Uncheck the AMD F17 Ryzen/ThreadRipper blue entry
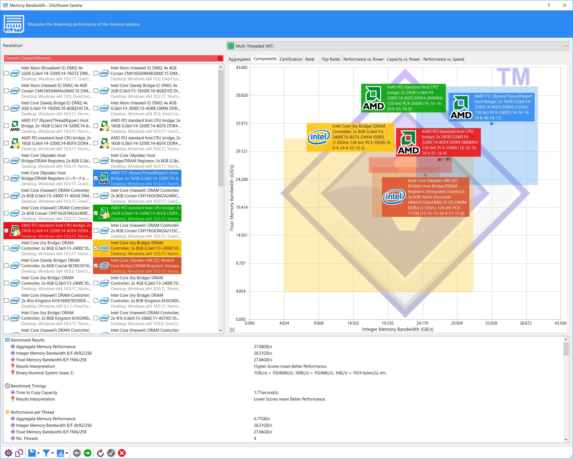This screenshot has width=573, height=459. click(x=96, y=178)
